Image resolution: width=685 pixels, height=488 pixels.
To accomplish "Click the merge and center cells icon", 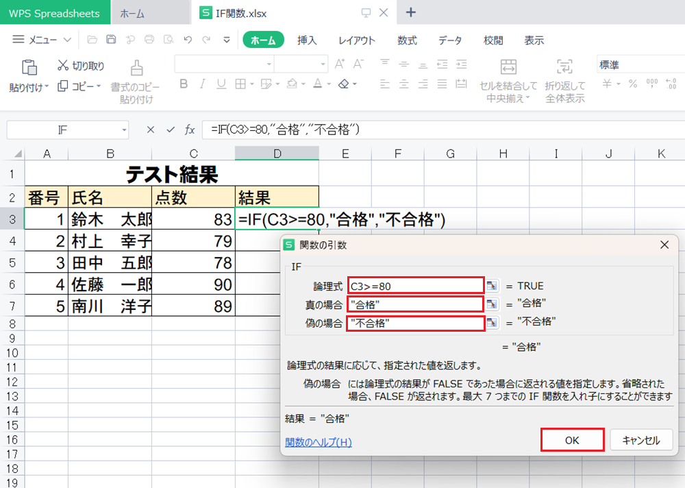I will pyautogui.click(x=508, y=67).
